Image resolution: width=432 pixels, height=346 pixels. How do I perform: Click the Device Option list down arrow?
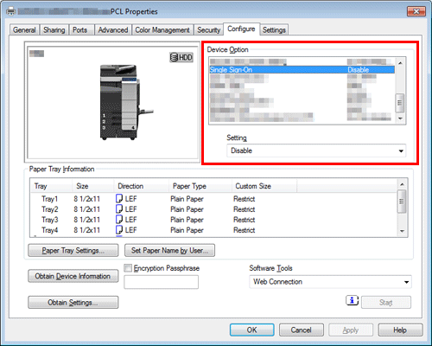pyautogui.click(x=400, y=119)
